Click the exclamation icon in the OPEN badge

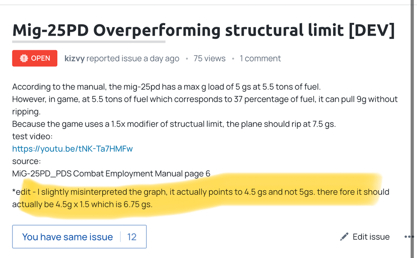click(x=24, y=58)
